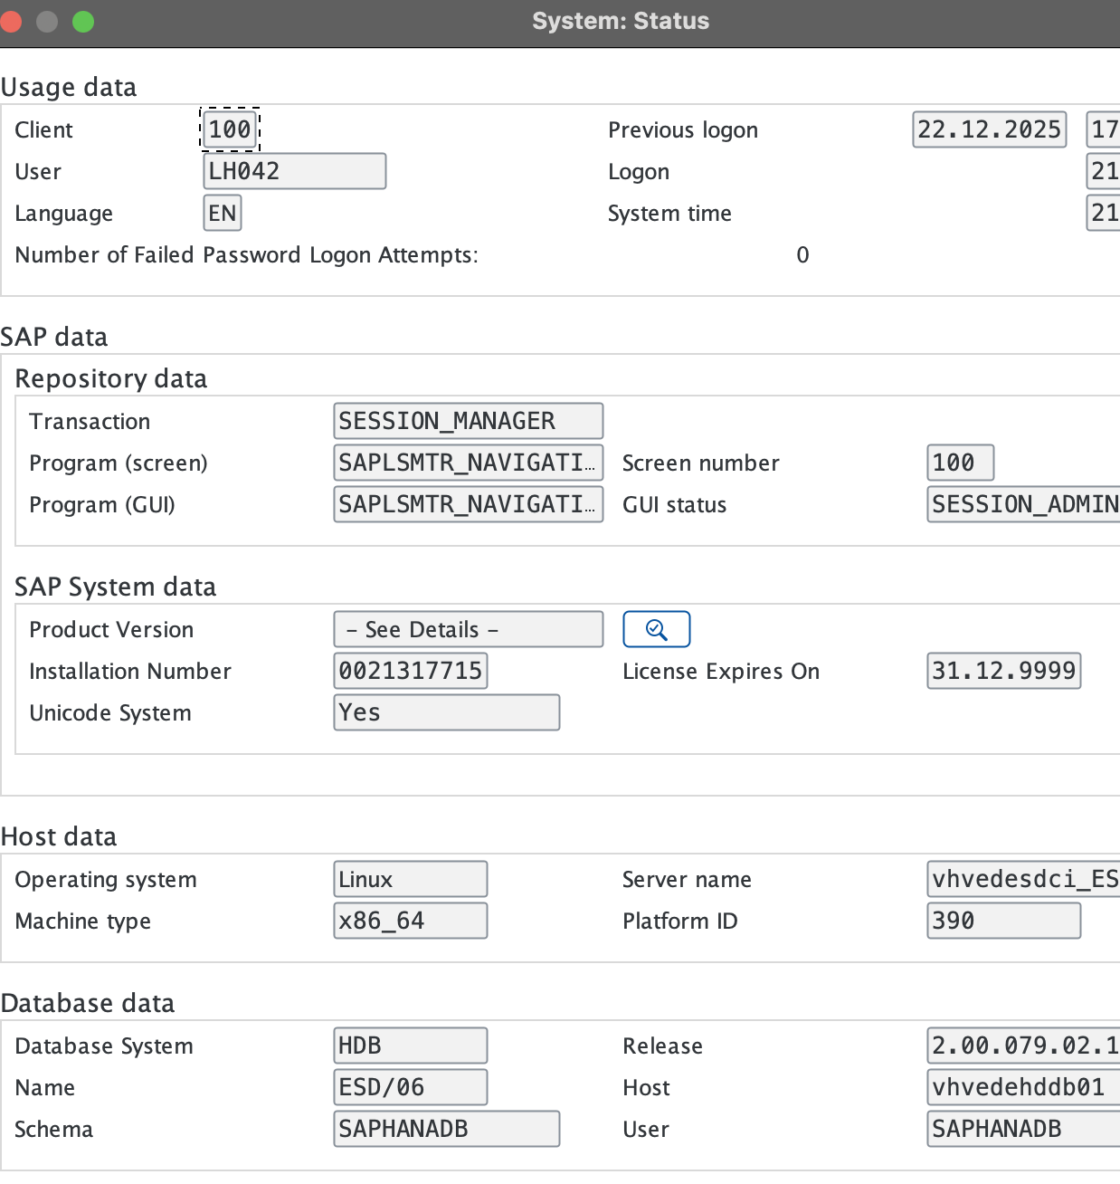Click the Operating system Linux field
Screen dimensions: 1120x1184
pos(410,879)
